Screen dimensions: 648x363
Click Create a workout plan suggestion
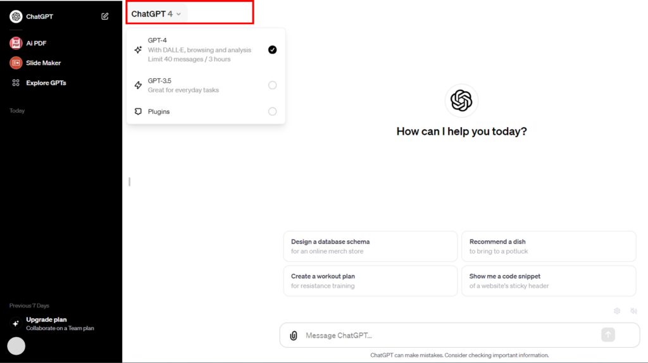[370, 281]
